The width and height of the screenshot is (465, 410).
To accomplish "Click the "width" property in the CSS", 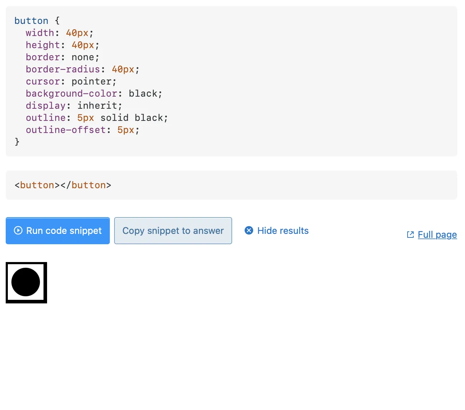I will 40,33.
